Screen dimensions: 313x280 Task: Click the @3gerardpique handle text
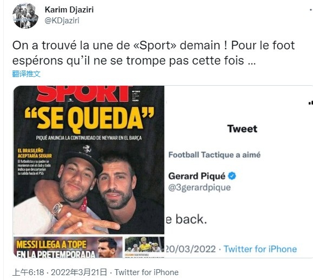(199, 188)
